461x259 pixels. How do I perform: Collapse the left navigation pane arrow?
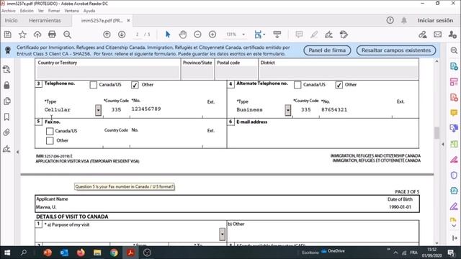(x=17, y=152)
